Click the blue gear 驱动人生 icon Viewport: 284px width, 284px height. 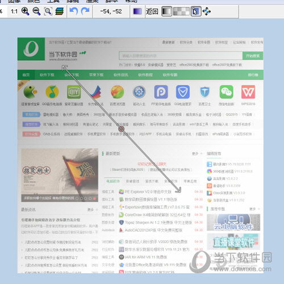139,92
